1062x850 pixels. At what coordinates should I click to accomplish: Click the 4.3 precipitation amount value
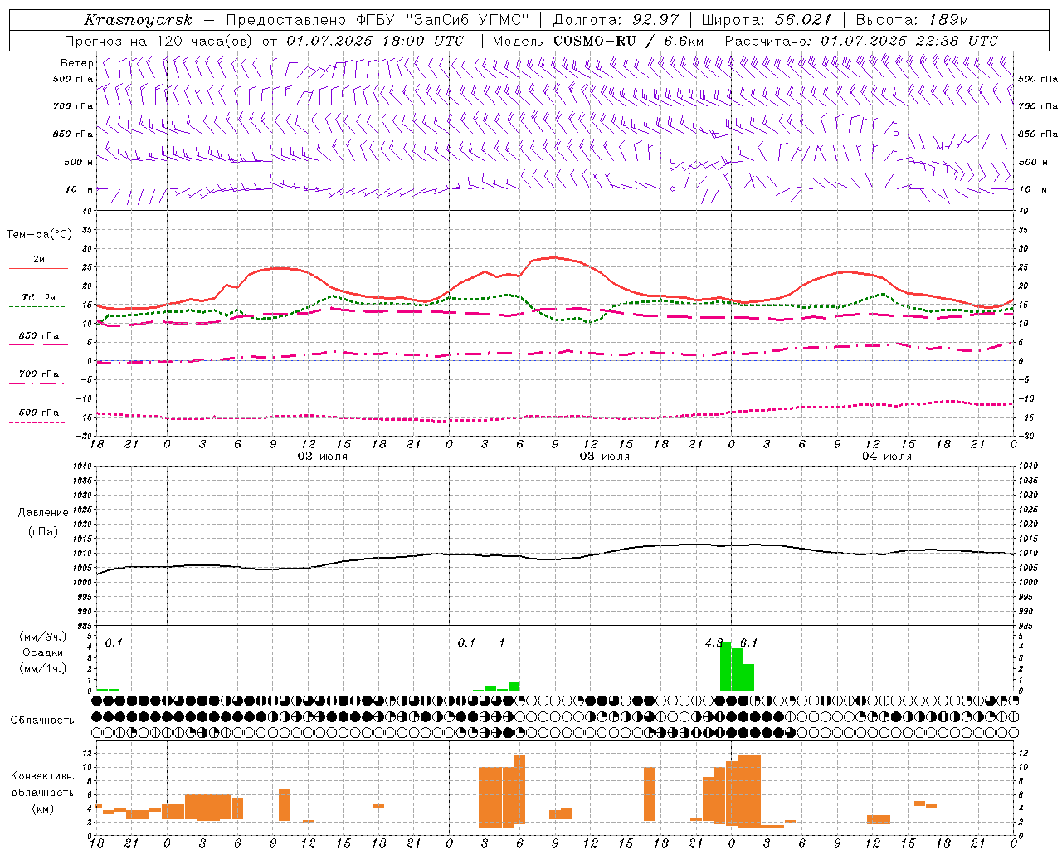pos(714,643)
